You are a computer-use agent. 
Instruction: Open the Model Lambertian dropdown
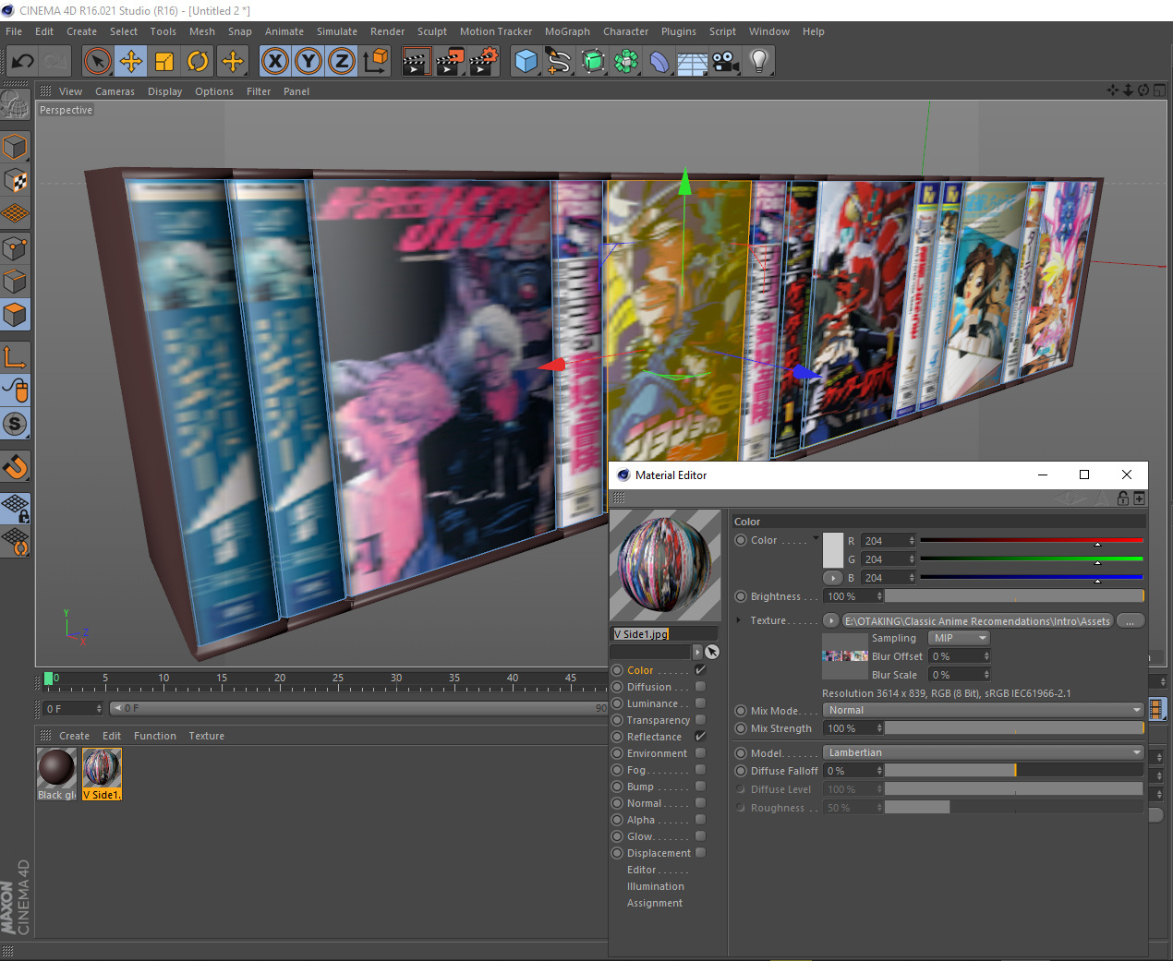tap(984, 752)
